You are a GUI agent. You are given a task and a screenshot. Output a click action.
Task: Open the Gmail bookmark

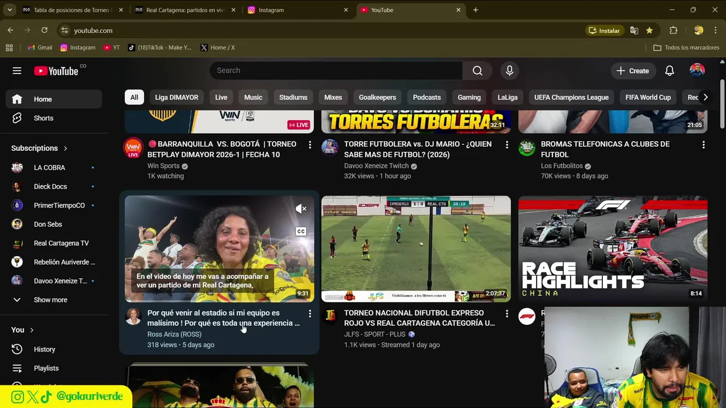(40, 48)
